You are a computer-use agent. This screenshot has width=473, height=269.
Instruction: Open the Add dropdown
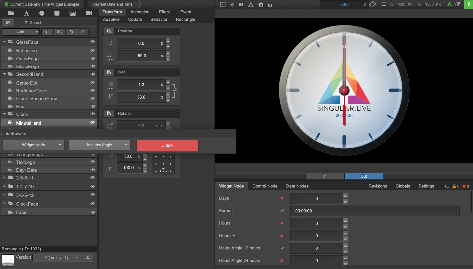(x=21, y=32)
